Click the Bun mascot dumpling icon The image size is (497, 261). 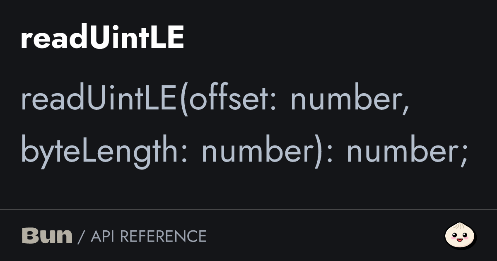coord(460,236)
